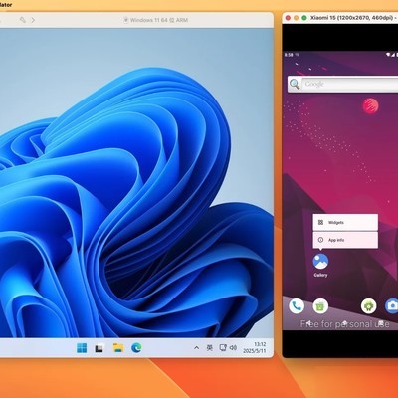Image resolution: width=398 pixels, height=398 pixels.
Task: Click the Google search box on Android
Action: click(x=350, y=84)
